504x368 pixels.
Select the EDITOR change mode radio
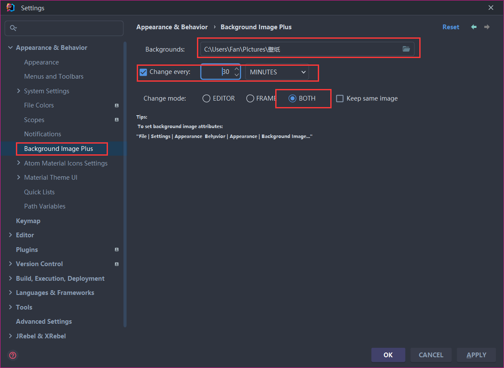point(206,98)
